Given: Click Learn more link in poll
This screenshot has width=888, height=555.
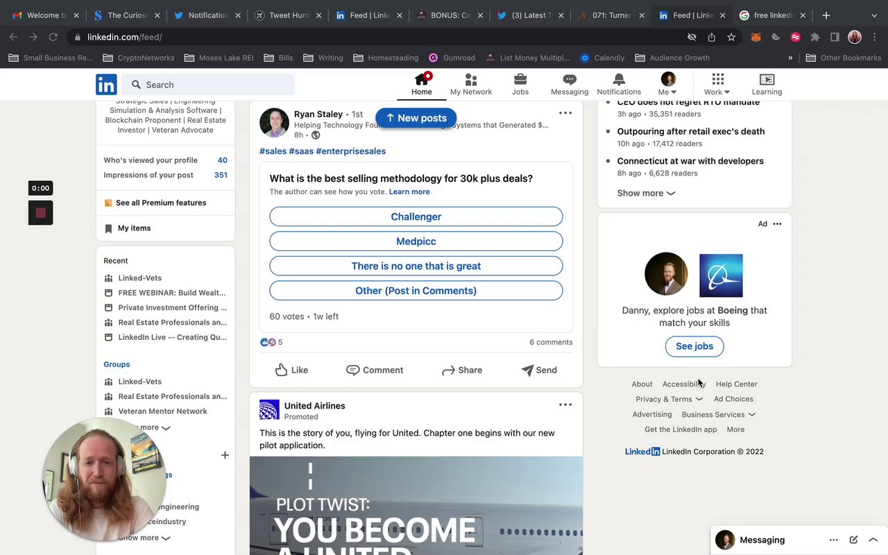Looking at the screenshot, I should point(409,191).
